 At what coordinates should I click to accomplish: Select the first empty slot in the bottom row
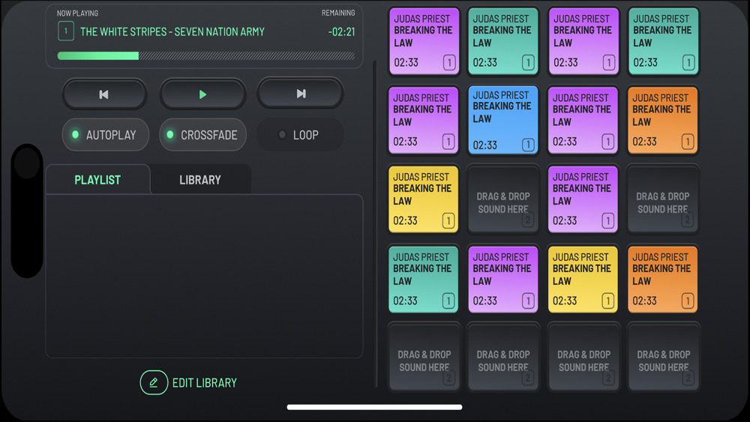pos(424,357)
